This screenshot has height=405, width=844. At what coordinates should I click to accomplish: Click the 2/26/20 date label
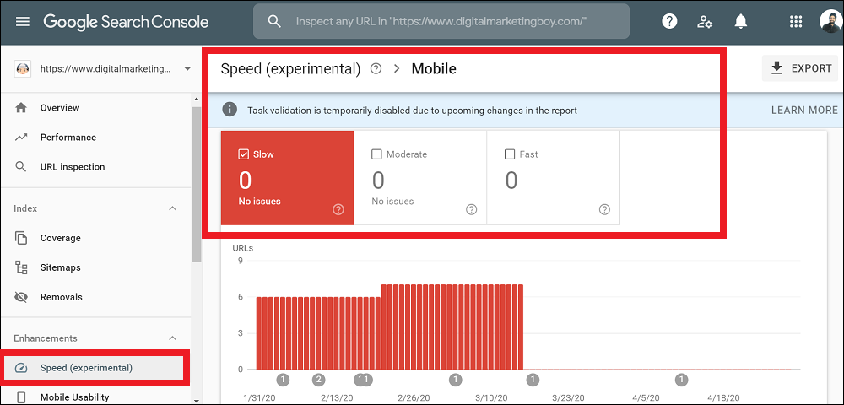pyautogui.click(x=414, y=398)
